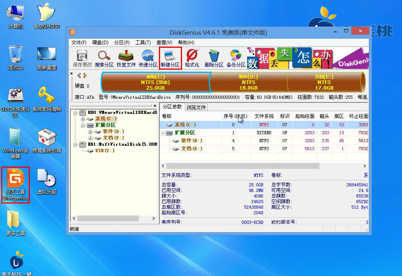Close the disk tree pane
The width and height of the screenshot is (402, 276).
click(x=155, y=106)
